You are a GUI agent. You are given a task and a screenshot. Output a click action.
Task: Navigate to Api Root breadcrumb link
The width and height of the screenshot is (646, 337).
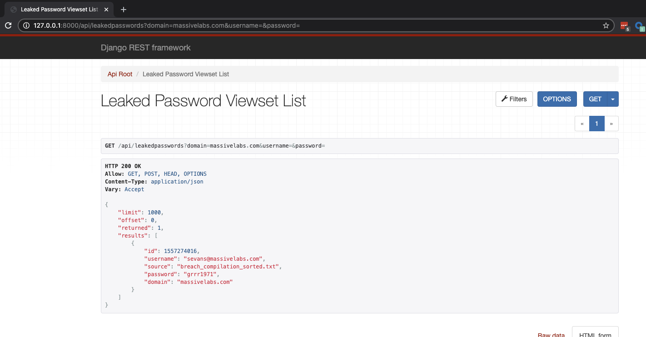tap(120, 74)
